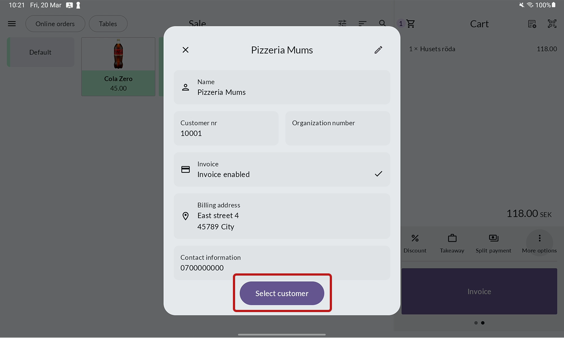
Task: Edit customer with the pencil icon
Action: coord(378,50)
